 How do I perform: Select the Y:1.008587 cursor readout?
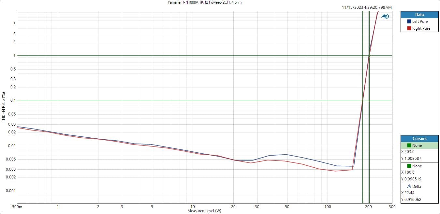point(412,159)
